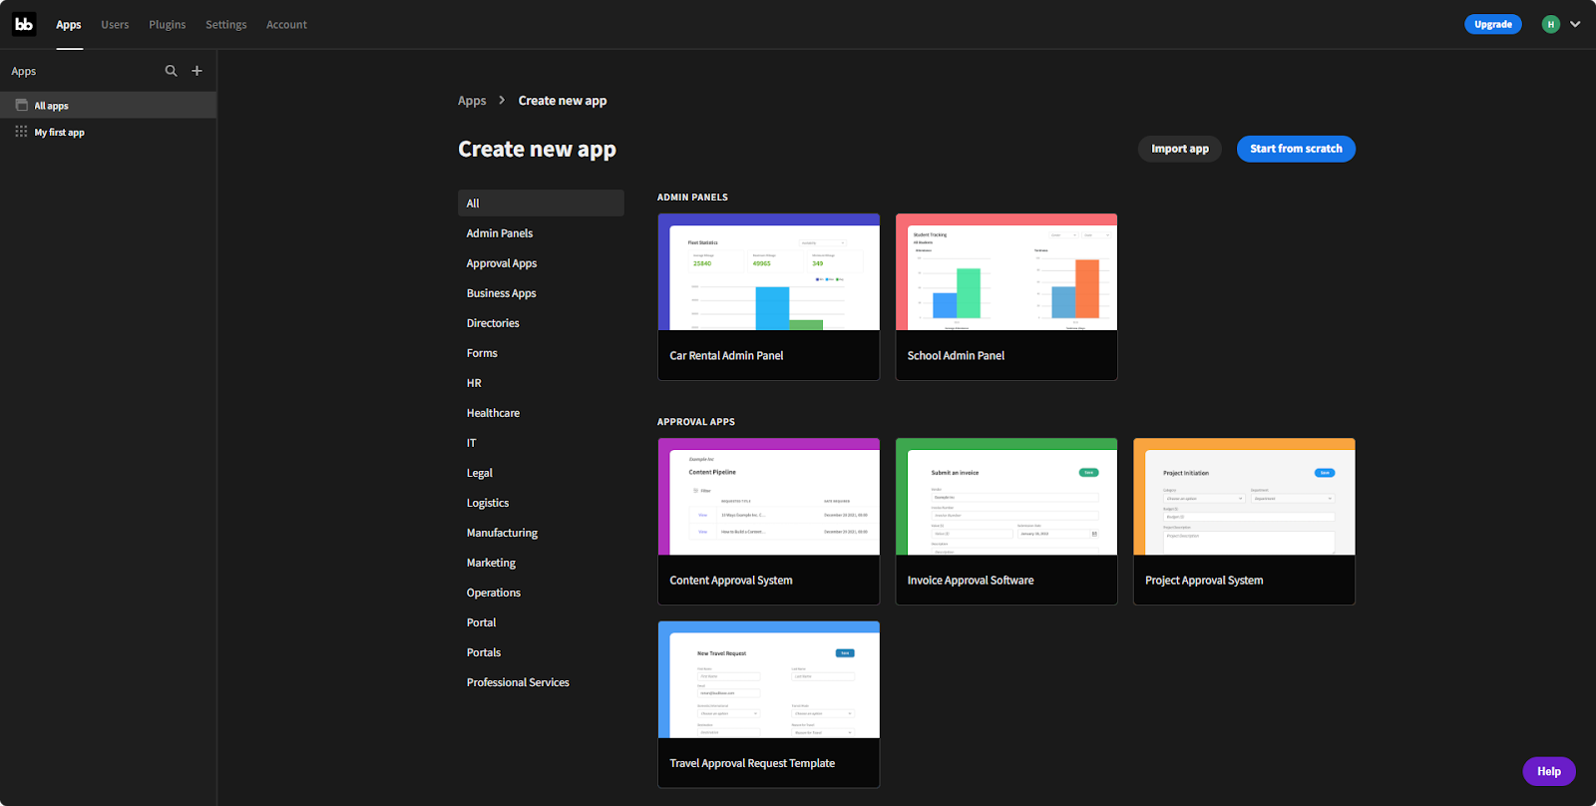
Task: Go to the Settings tab
Action: tap(225, 24)
